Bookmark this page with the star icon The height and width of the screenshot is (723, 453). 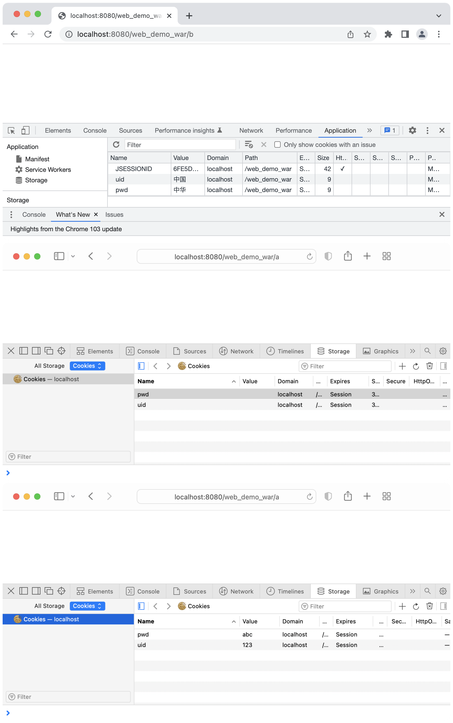367,34
